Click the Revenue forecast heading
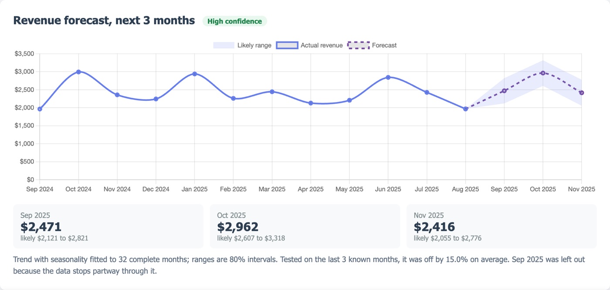The height and width of the screenshot is (290, 610). 104,20
